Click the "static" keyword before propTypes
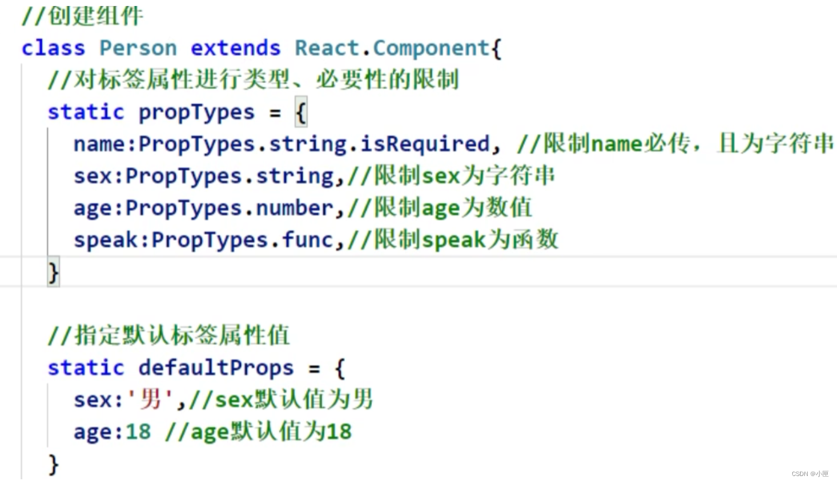The height and width of the screenshot is (482, 837). pos(86,112)
